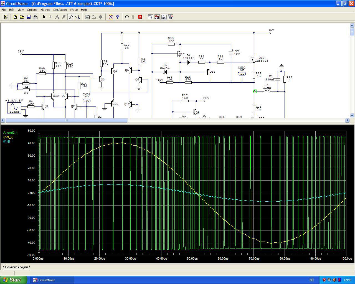Open the Wave menu

point(74,10)
